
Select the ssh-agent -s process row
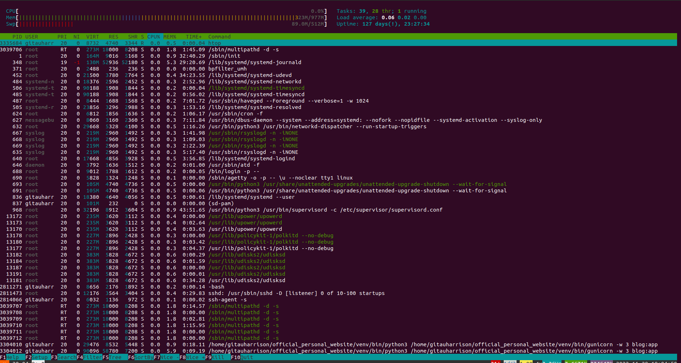tap(339, 300)
